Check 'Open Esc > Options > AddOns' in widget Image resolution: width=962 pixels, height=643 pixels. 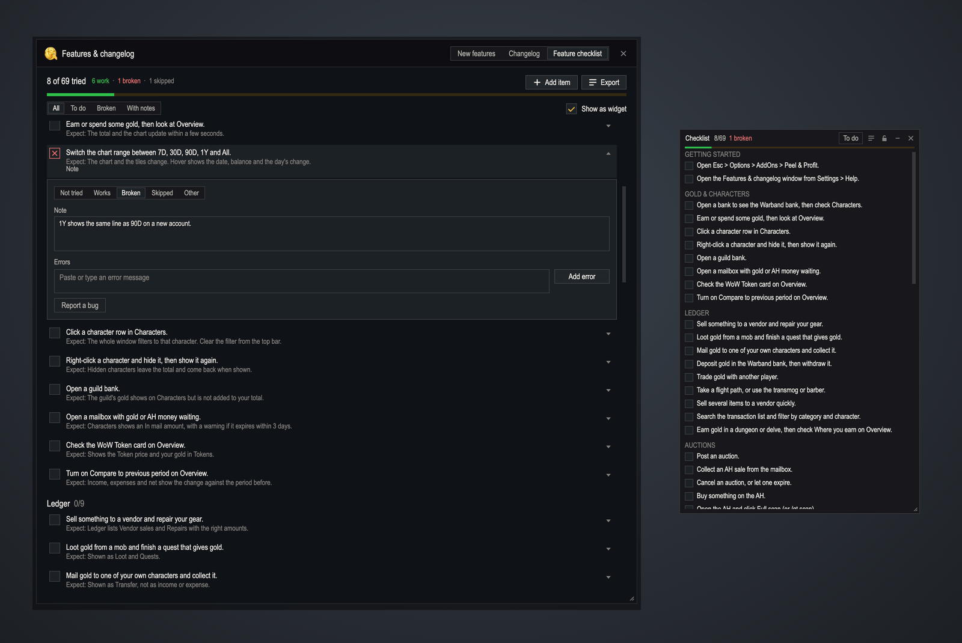point(689,166)
